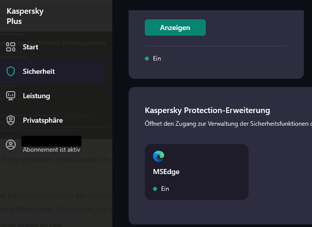Go to the Leistung section label
The image size is (312, 227).
36,96
